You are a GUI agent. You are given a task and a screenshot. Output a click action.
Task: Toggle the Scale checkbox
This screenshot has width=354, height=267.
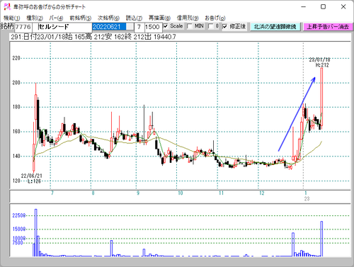point(166,26)
